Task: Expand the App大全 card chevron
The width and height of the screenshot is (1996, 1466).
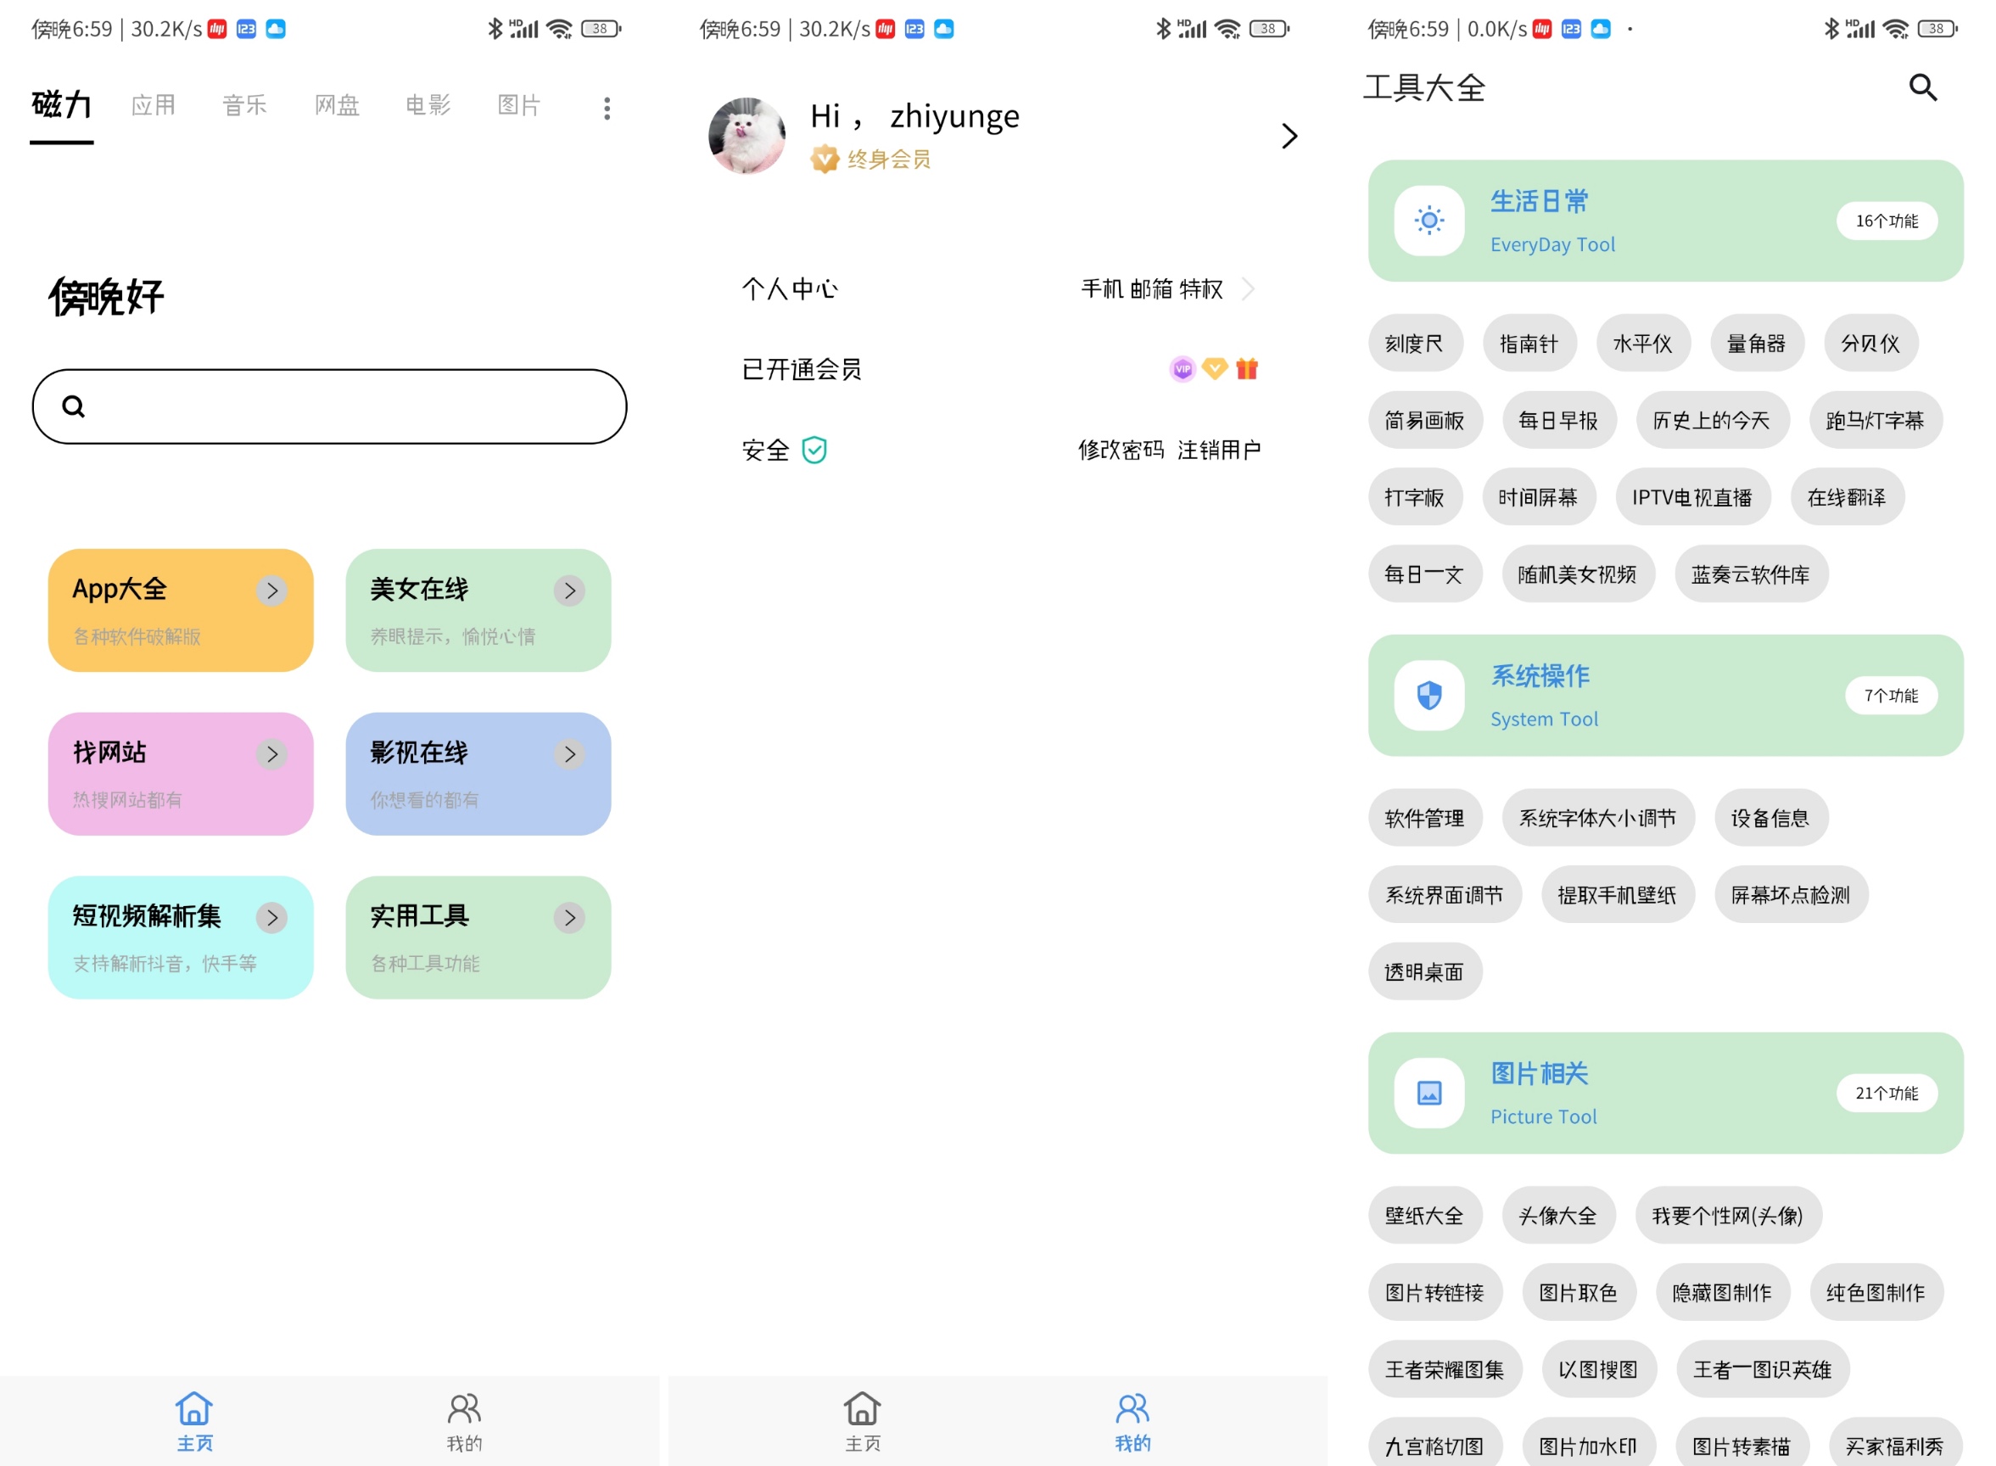Action: [x=271, y=590]
